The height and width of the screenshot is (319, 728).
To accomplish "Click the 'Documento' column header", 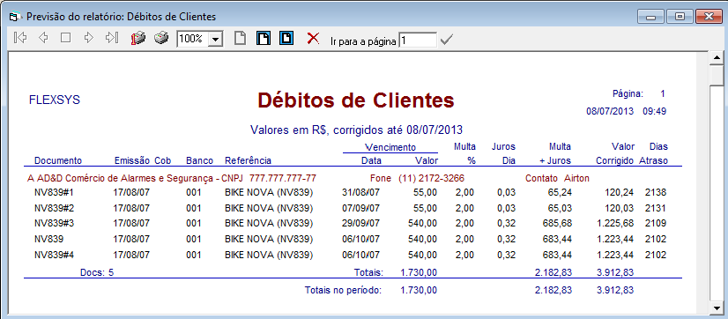I will (x=58, y=160).
